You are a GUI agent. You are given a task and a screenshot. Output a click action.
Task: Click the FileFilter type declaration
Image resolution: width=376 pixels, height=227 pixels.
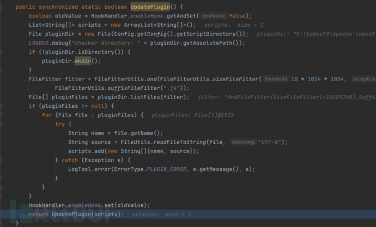tap(45, 79)
